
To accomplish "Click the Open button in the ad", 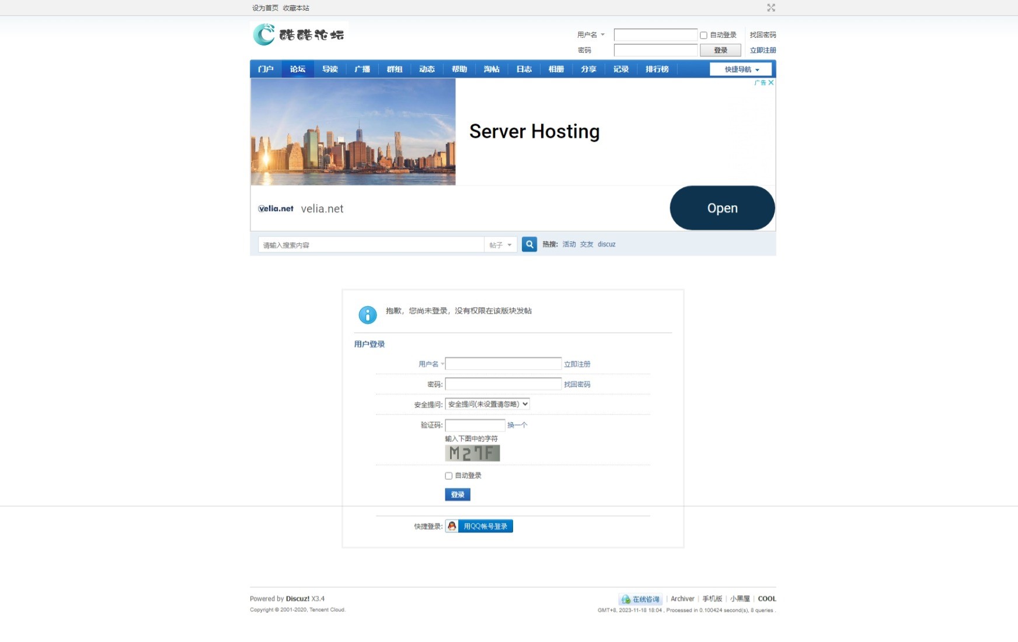I will tap(721, 208).
